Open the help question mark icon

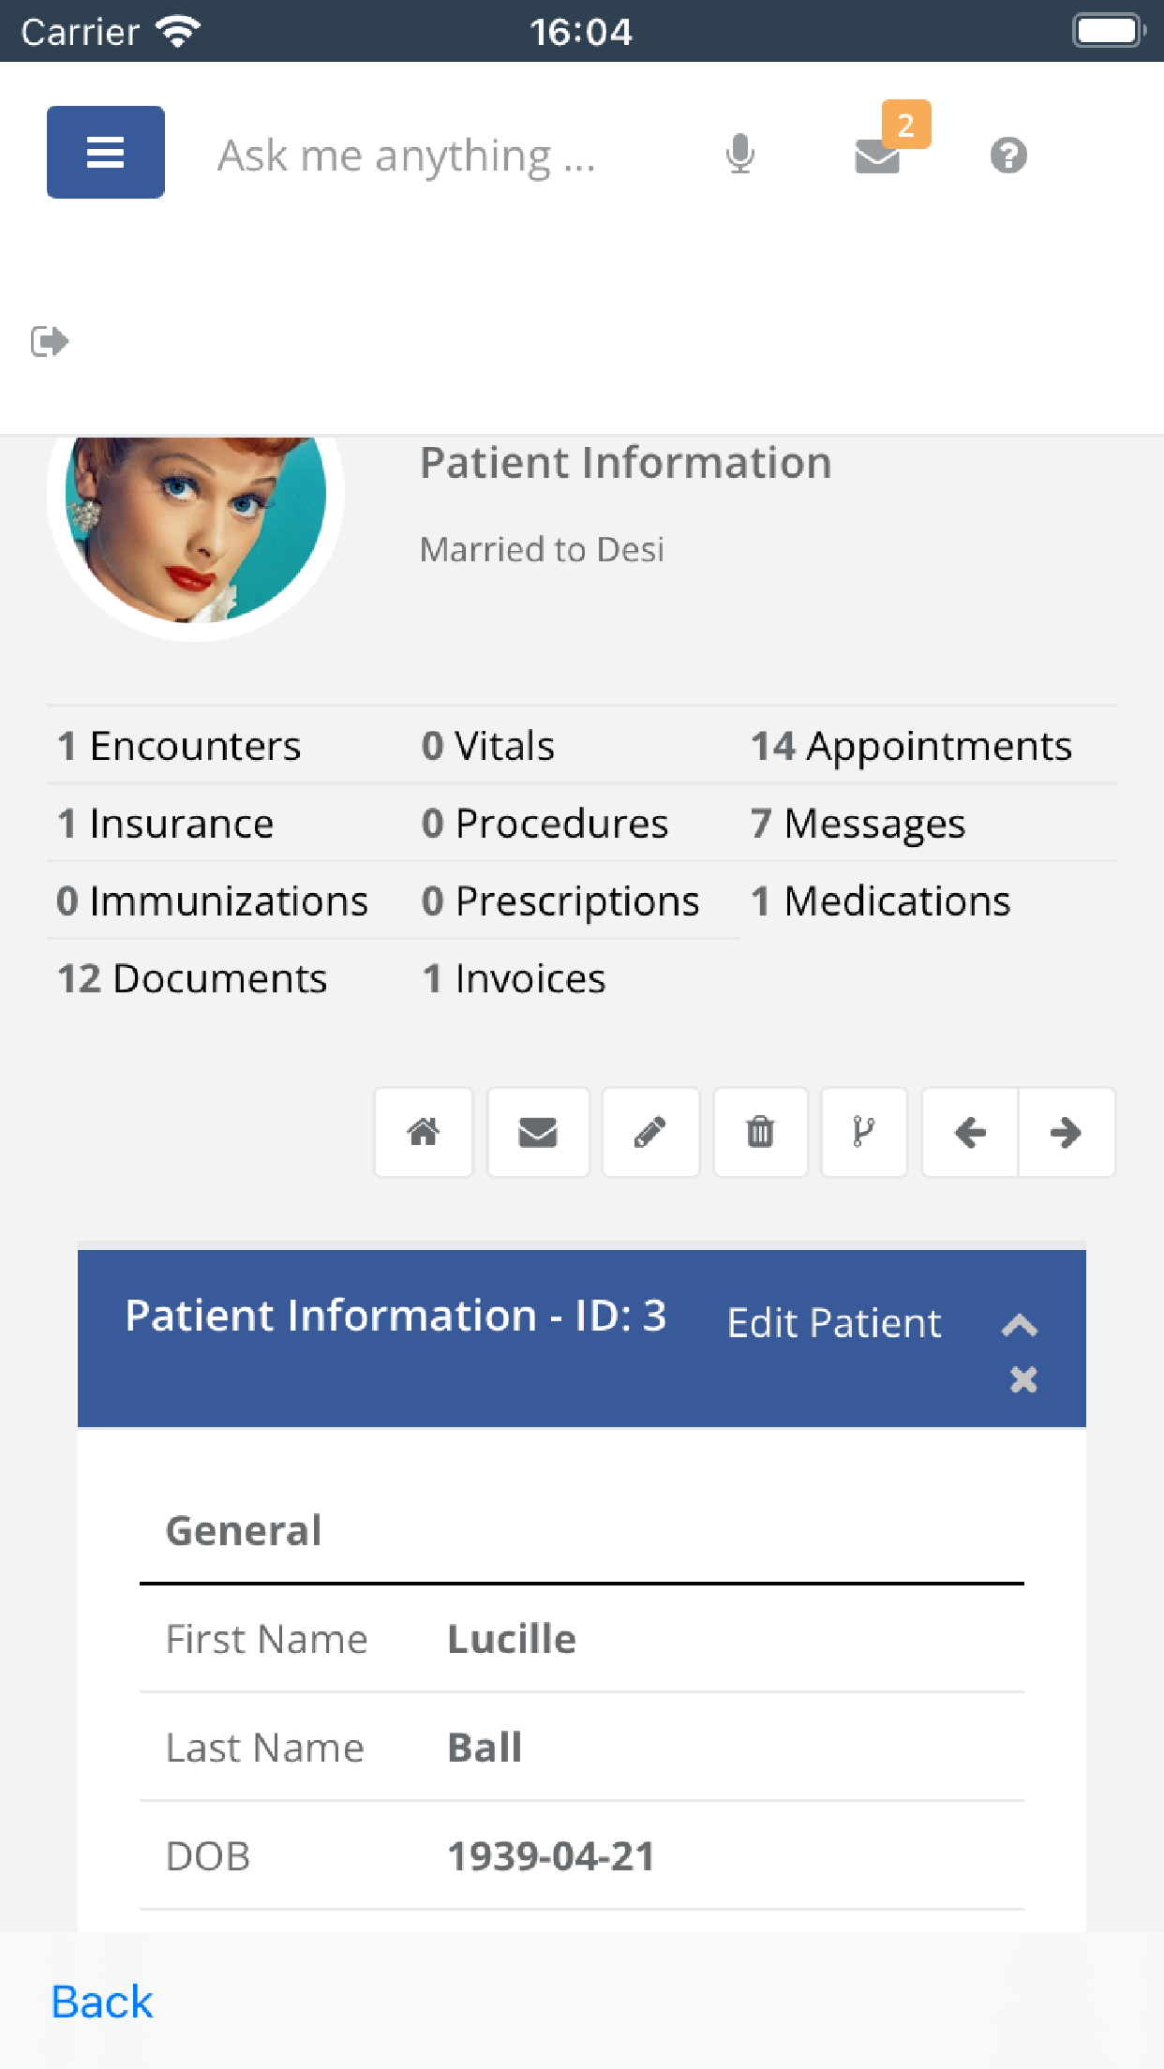point(1008,155)
